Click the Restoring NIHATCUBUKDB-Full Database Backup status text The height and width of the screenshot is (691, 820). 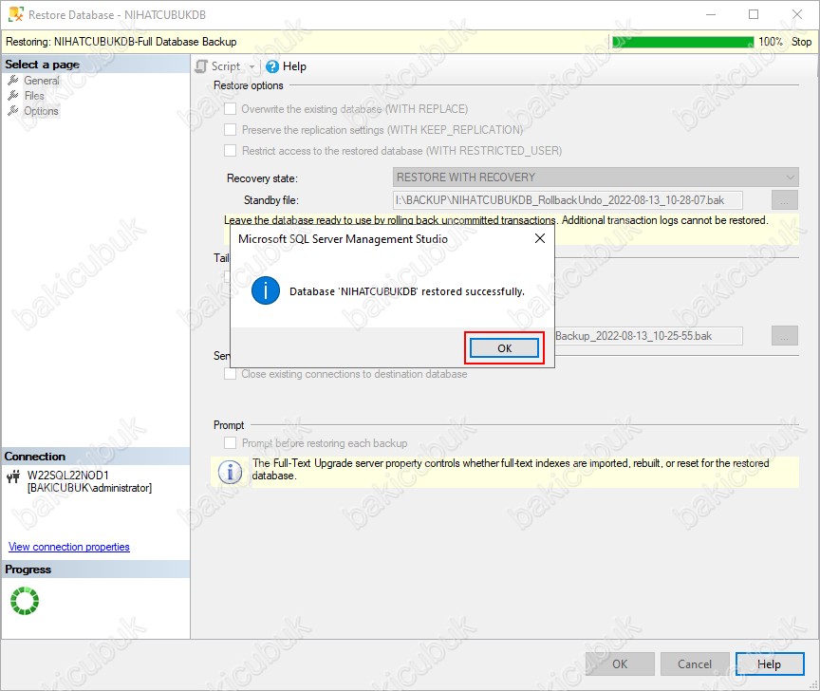click(121, 42)
